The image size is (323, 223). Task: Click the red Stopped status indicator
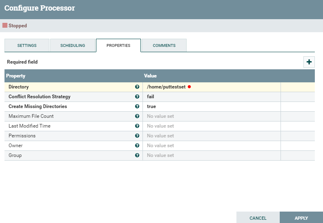coord(5,26)
